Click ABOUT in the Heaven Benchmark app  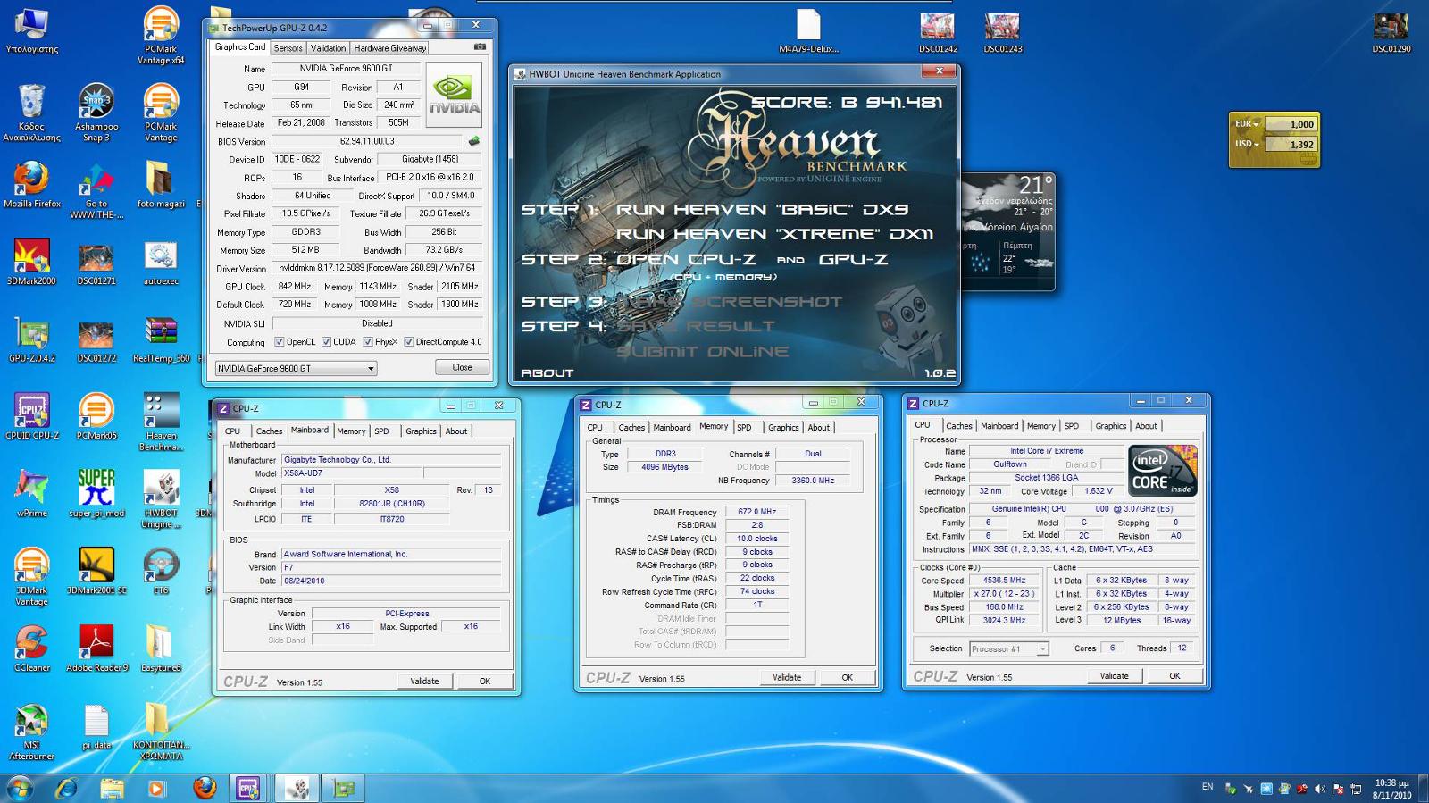547,372
